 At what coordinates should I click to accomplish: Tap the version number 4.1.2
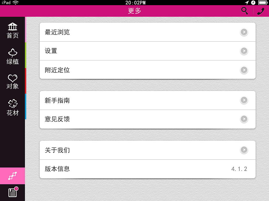pyautogui.click(x=239, y=169)
